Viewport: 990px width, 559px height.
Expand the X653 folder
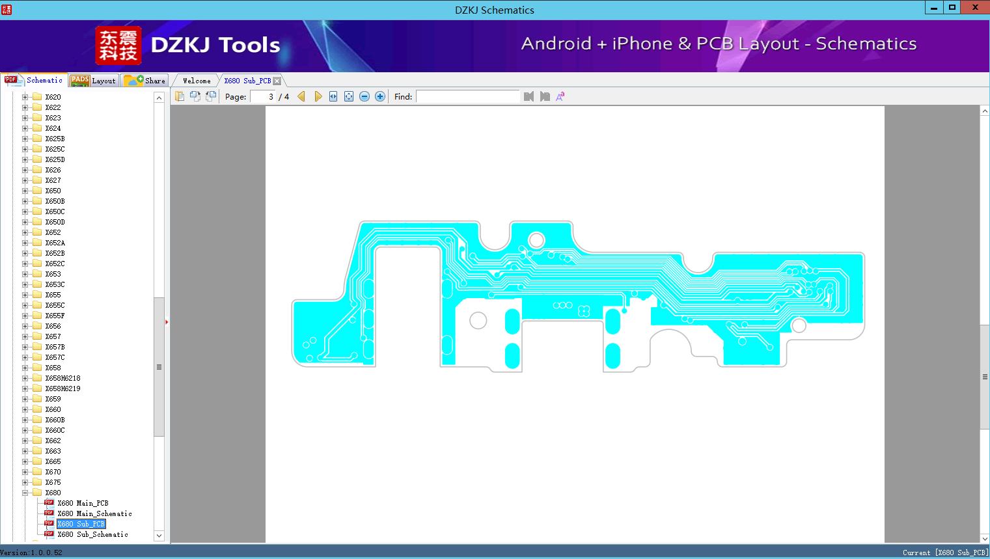25,274
